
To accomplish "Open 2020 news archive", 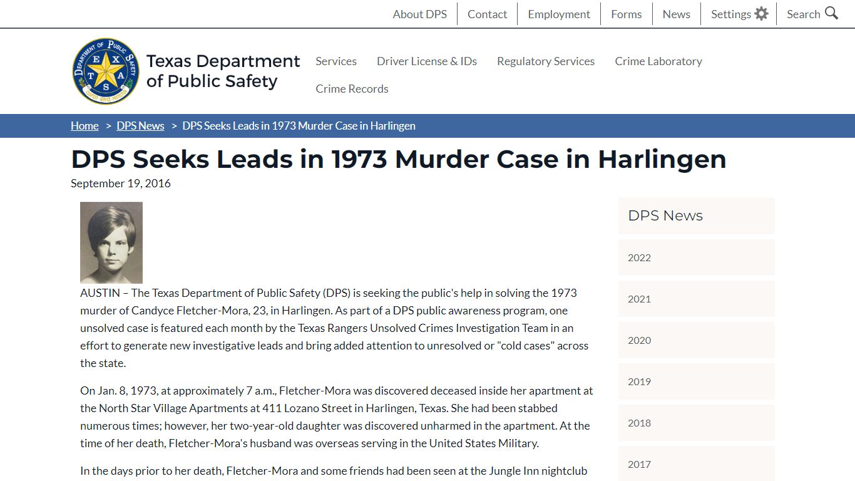I will click(697, 340).
